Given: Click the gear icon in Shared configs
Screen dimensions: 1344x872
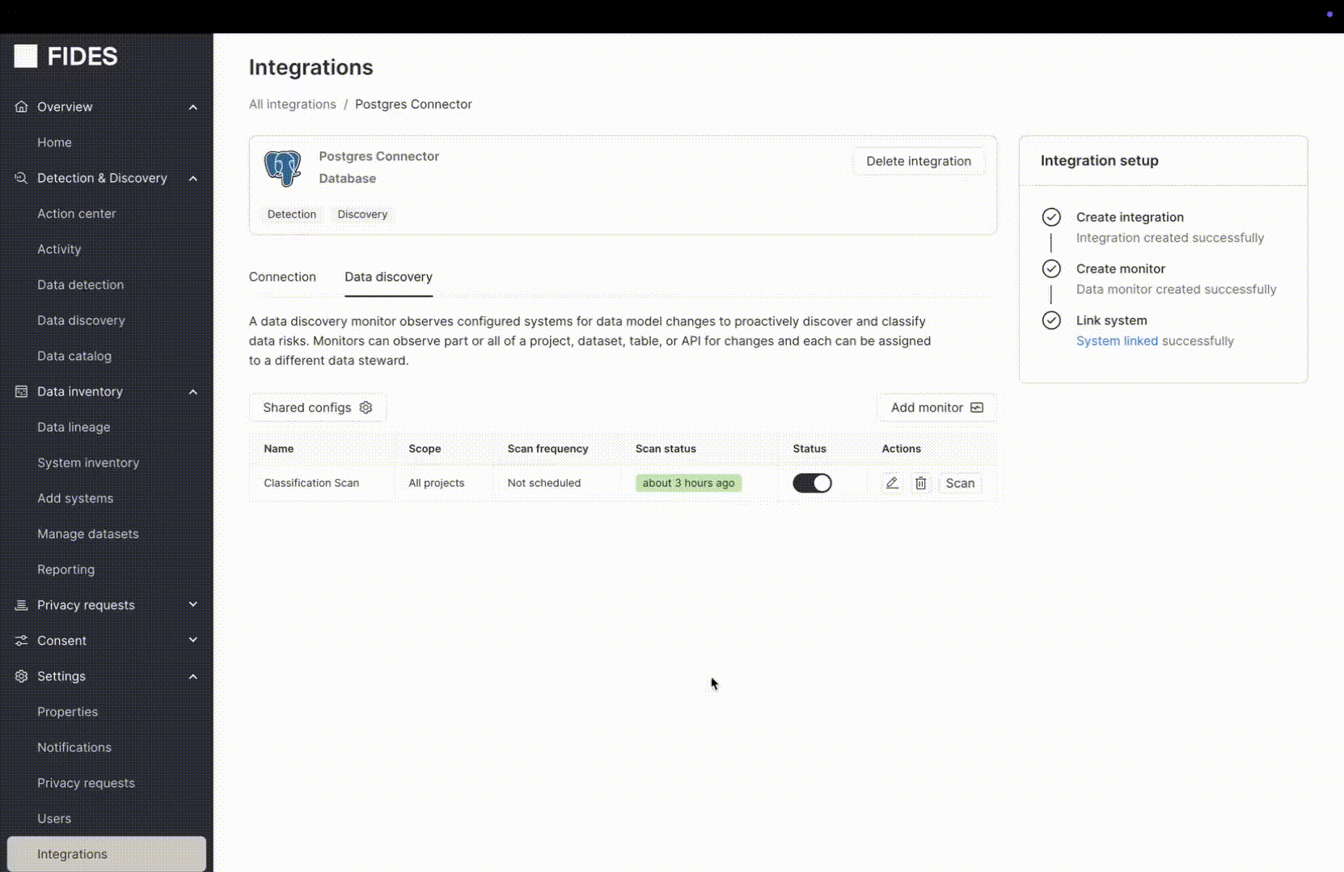Looking at the screenshot, I should 366,408.
